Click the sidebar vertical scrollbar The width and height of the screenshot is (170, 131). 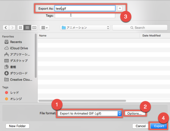(x=35, y=56)
